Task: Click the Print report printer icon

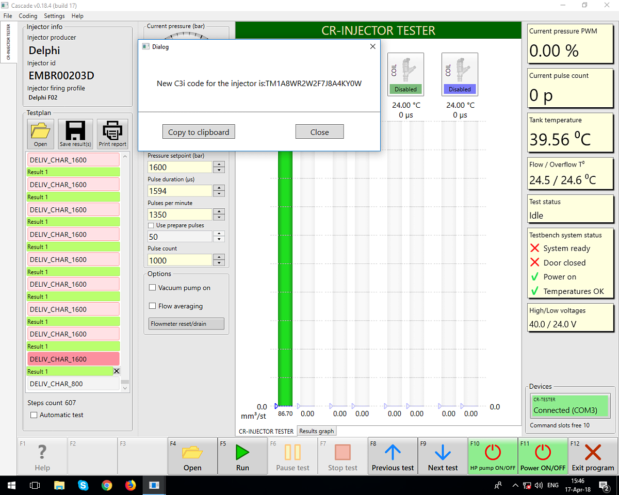Action: pos(112,134)
